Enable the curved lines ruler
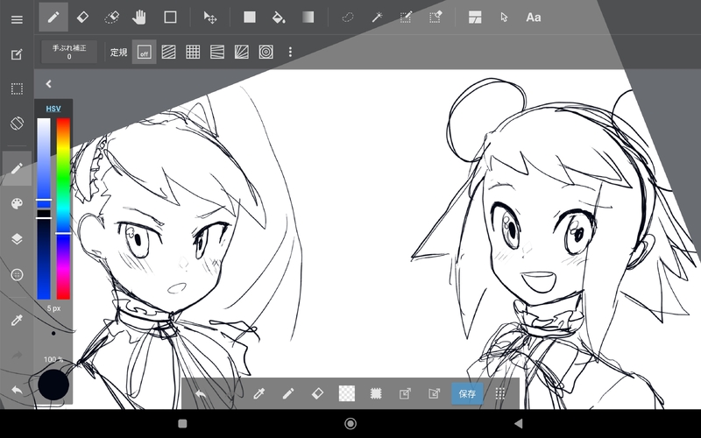Viewport: 701px width, 438px height. (217, 52)
